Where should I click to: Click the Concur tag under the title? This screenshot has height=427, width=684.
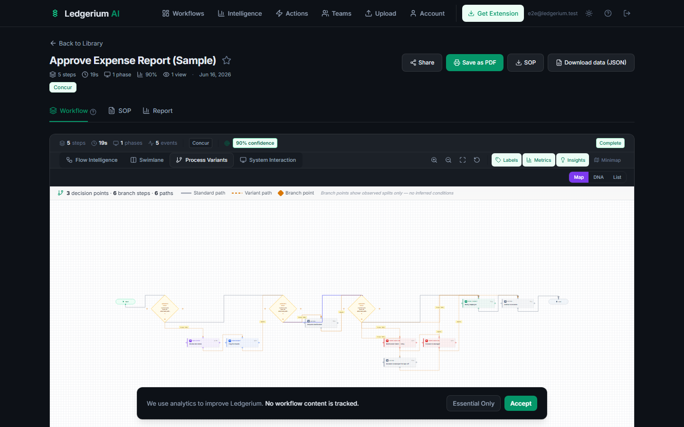(x=63, y=87)
